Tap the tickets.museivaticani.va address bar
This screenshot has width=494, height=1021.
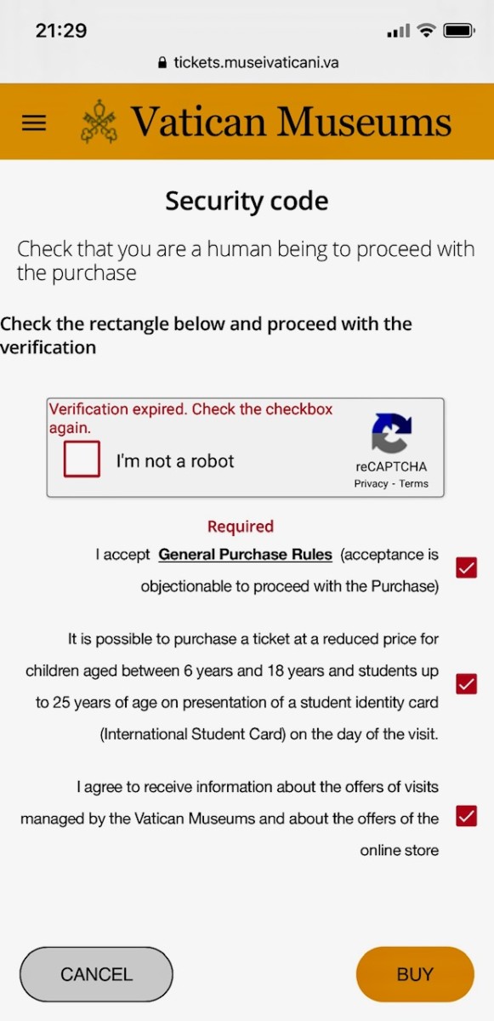247,63
